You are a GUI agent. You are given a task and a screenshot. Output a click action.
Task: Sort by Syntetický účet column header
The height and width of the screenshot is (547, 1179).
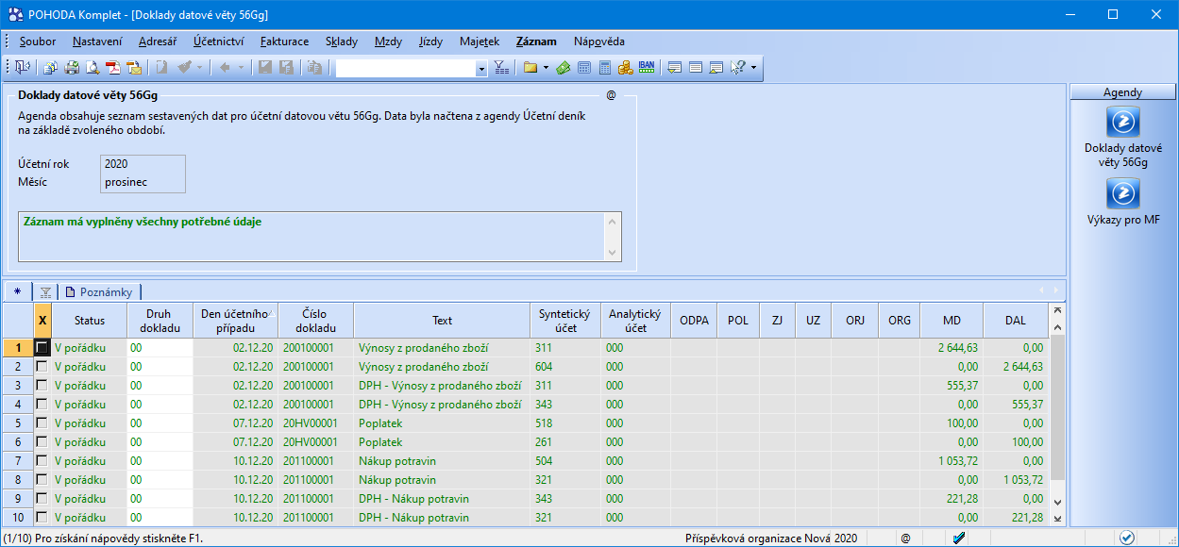coord(564,321)
